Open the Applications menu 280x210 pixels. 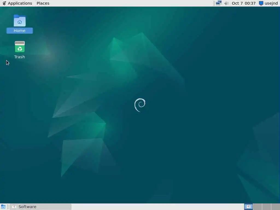coord(17,3)
